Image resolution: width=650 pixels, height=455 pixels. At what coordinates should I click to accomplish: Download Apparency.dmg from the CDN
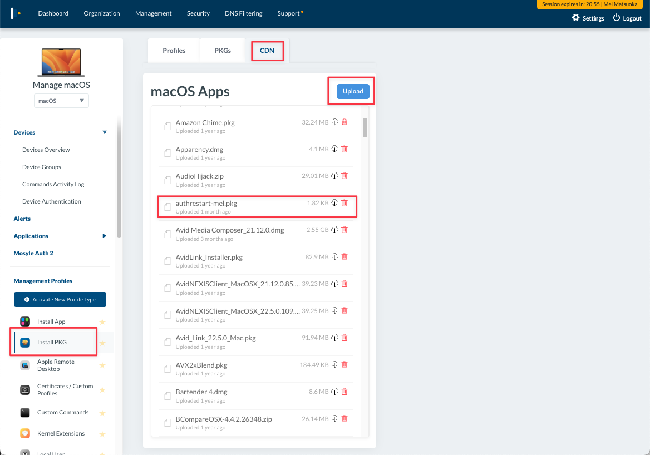[x=335, y=149]
